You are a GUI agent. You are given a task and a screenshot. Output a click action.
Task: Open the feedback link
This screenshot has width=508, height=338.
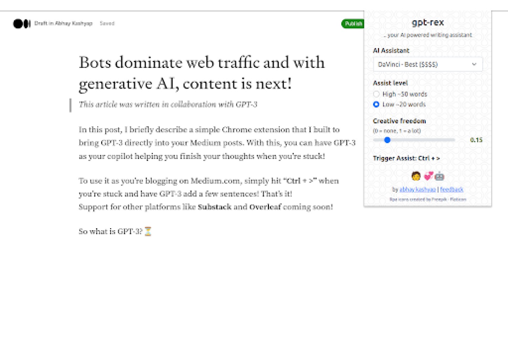[451, 189]
